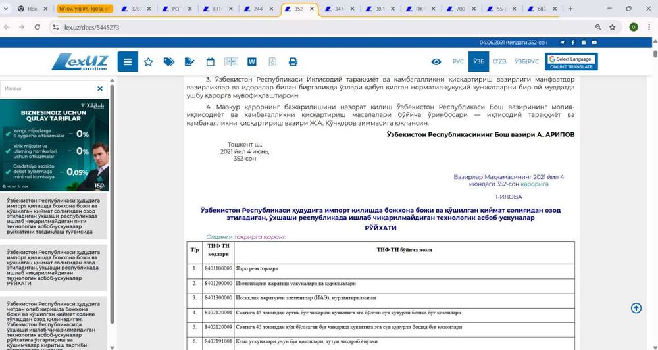This screenshot has height=350, width=658.
Task: Click the compare versions icon
Action: pyautogui.click(x=231, y=62)
